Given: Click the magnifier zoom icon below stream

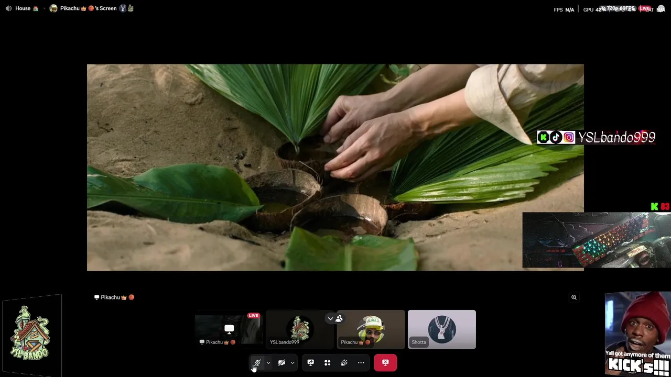Looking at the screenshot, I should tap(574, 297).
